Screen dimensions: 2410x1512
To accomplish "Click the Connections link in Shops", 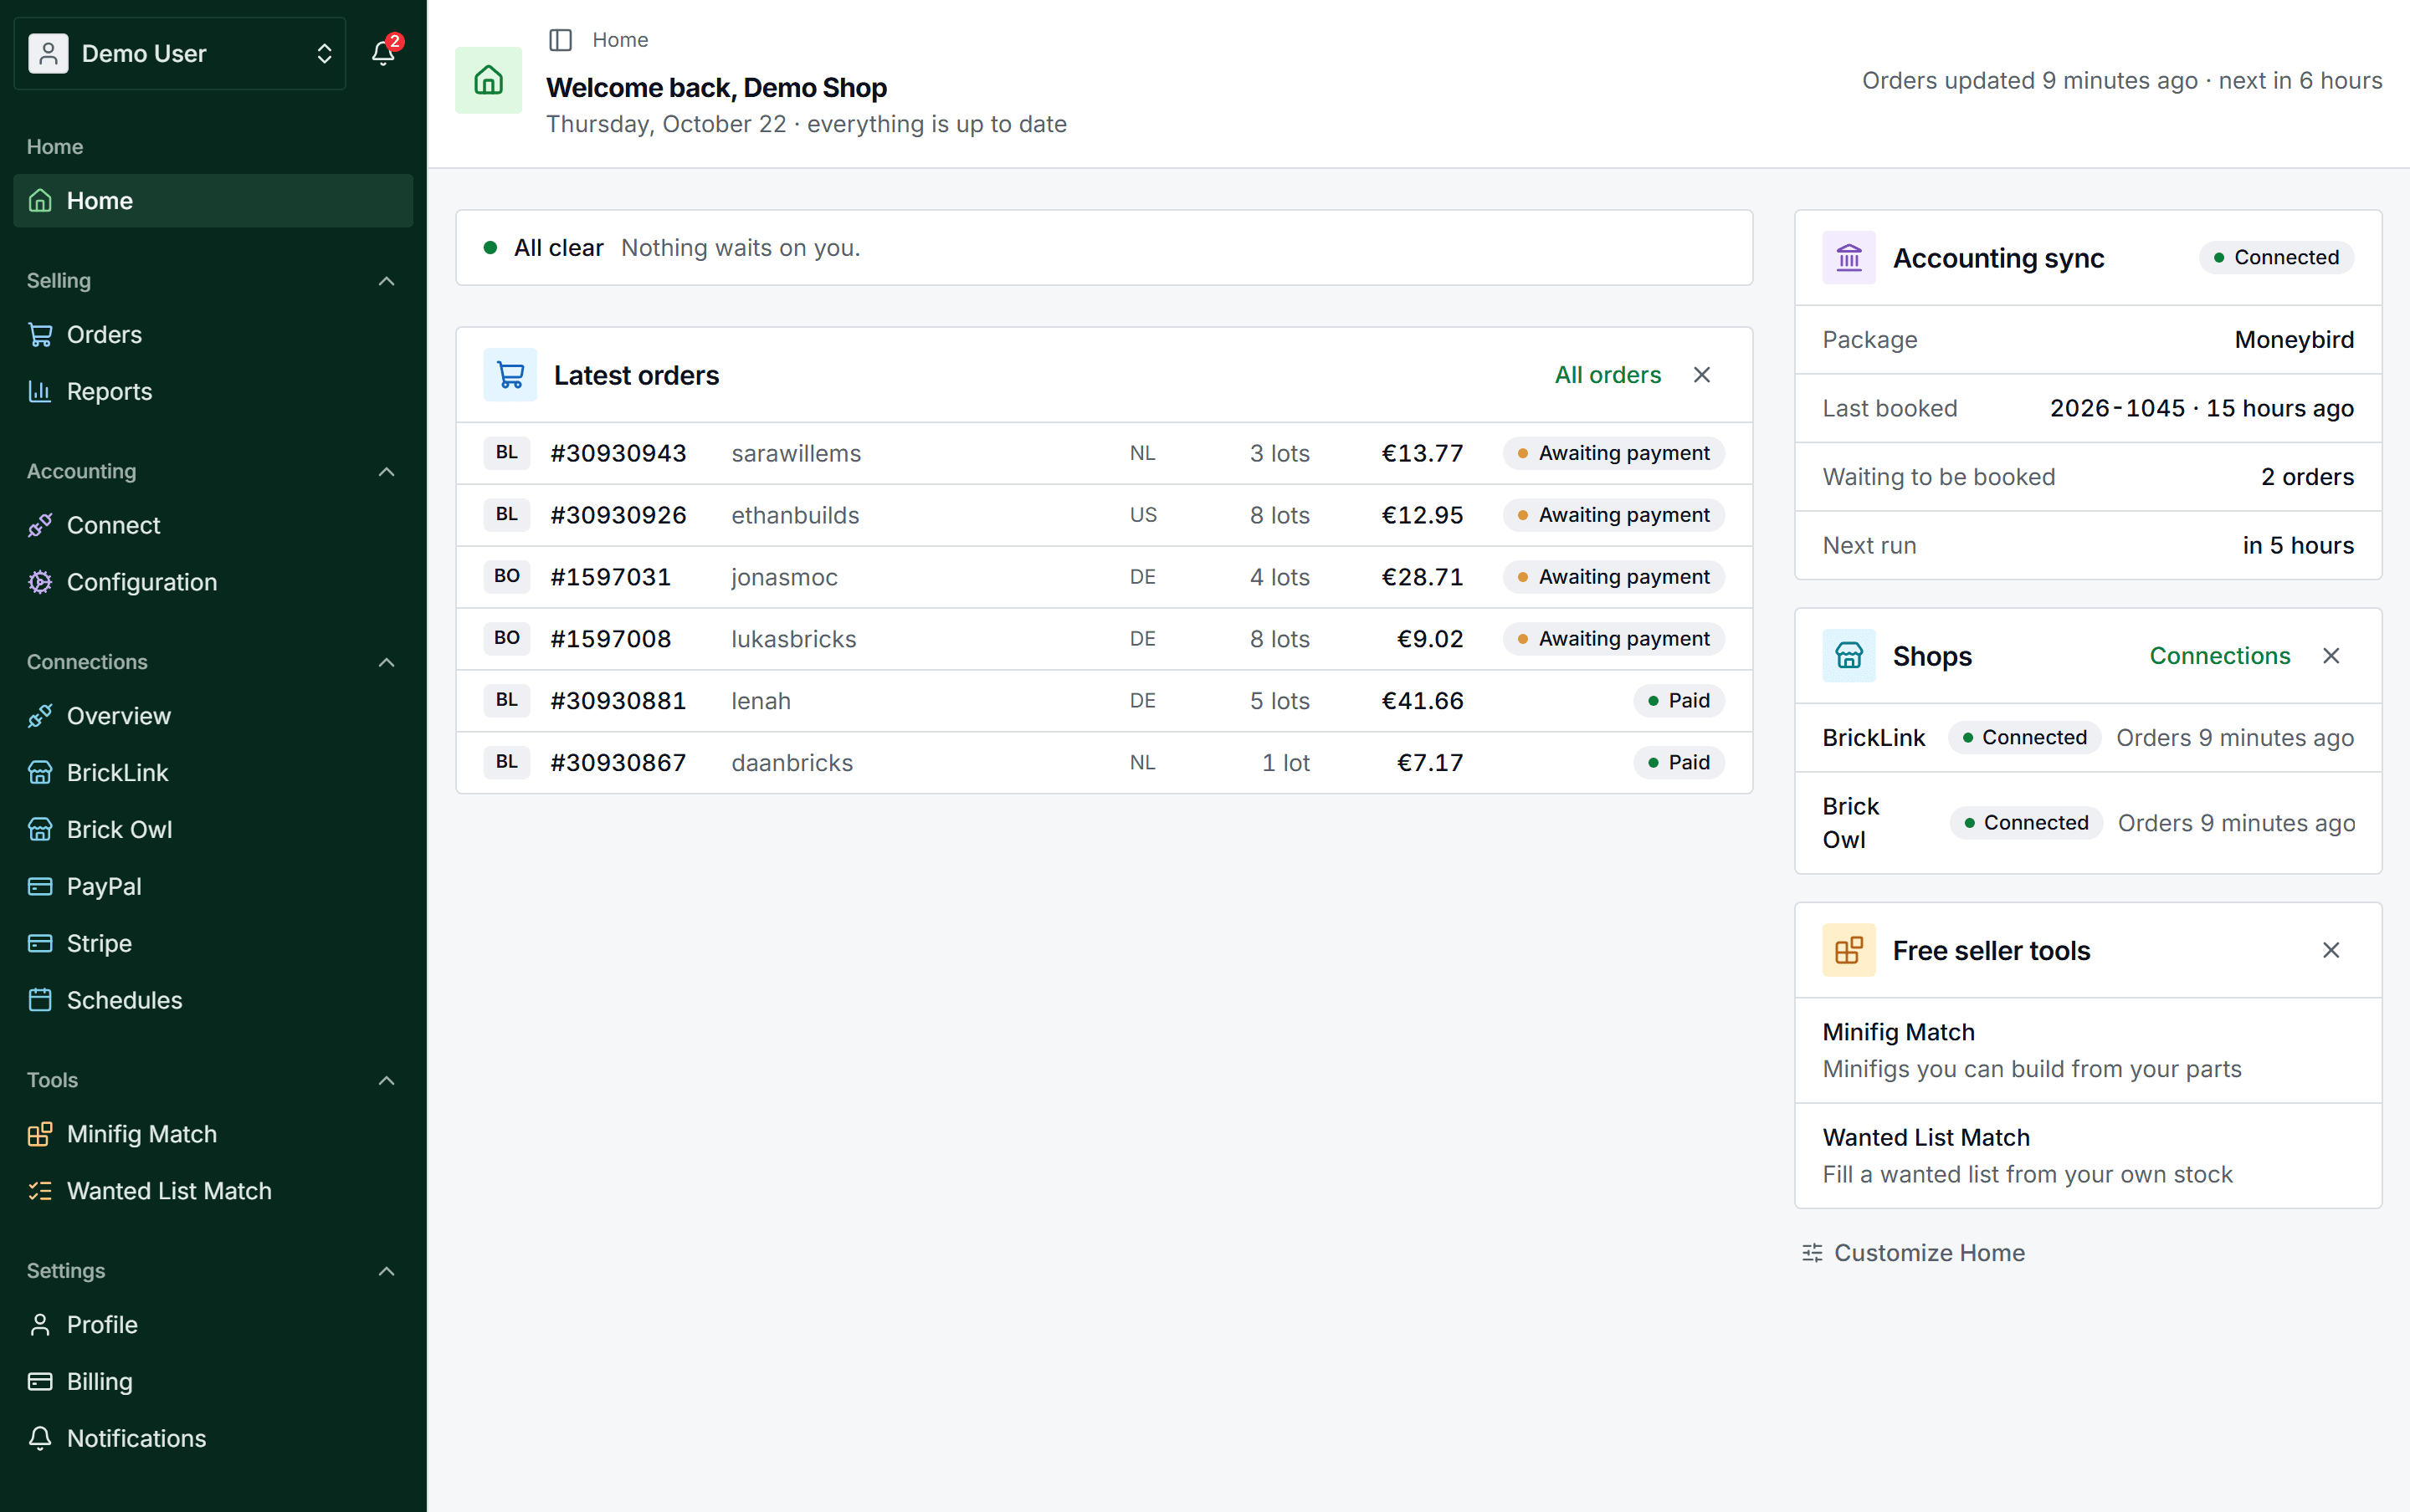I will [2220, 656].
